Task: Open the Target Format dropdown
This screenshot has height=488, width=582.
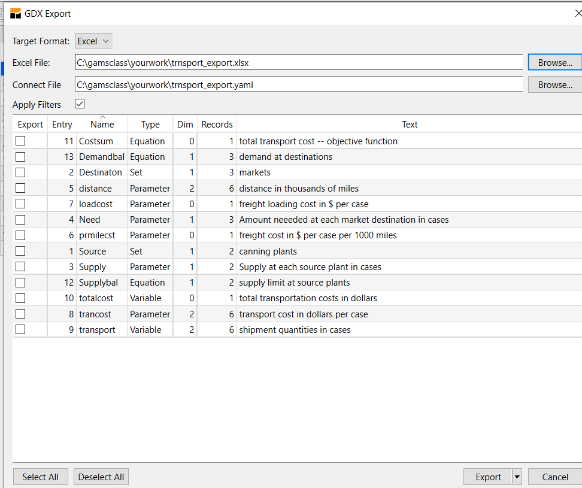Action: pyautogui.click(x=94, y=41)
